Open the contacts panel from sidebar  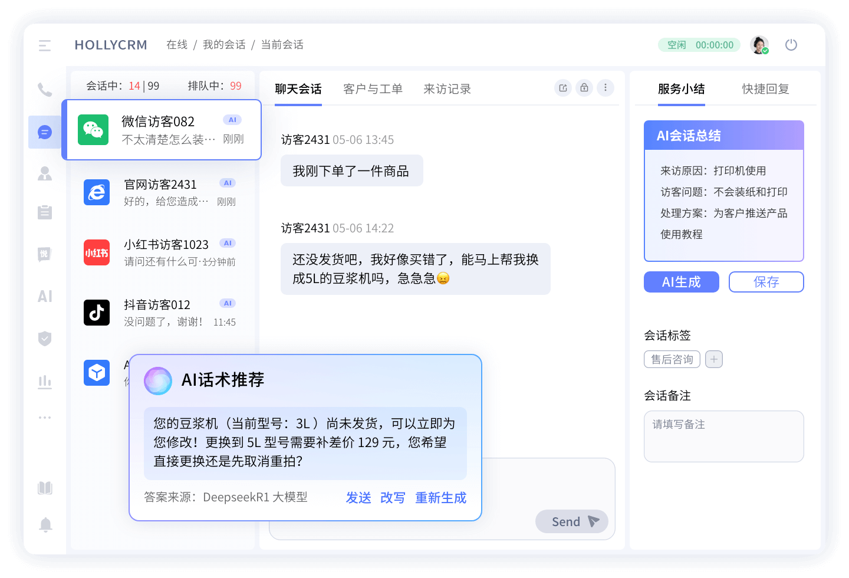pyautogui.click(x=45, y=173)
